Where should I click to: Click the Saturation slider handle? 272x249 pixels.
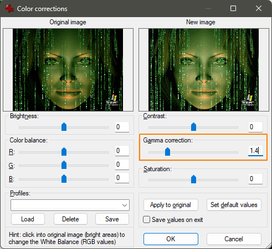click(x=193, y=179)
